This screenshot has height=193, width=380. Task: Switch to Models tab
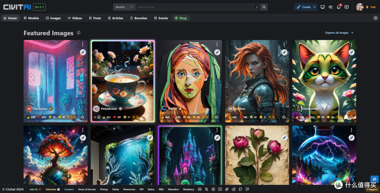(x=31, y=18)
